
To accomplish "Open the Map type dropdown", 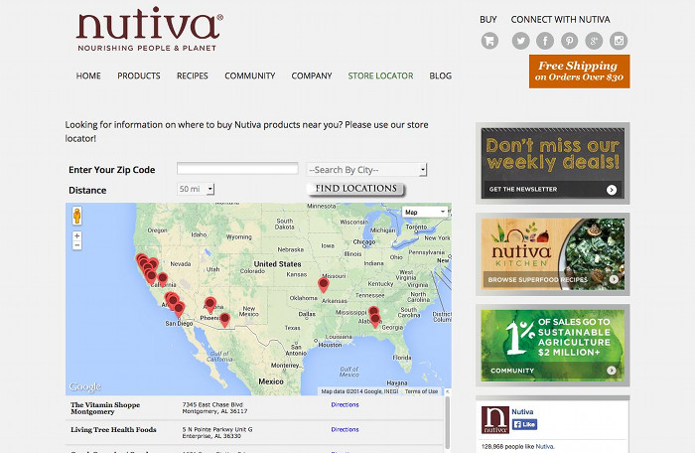I will click(x=423, y=213).
